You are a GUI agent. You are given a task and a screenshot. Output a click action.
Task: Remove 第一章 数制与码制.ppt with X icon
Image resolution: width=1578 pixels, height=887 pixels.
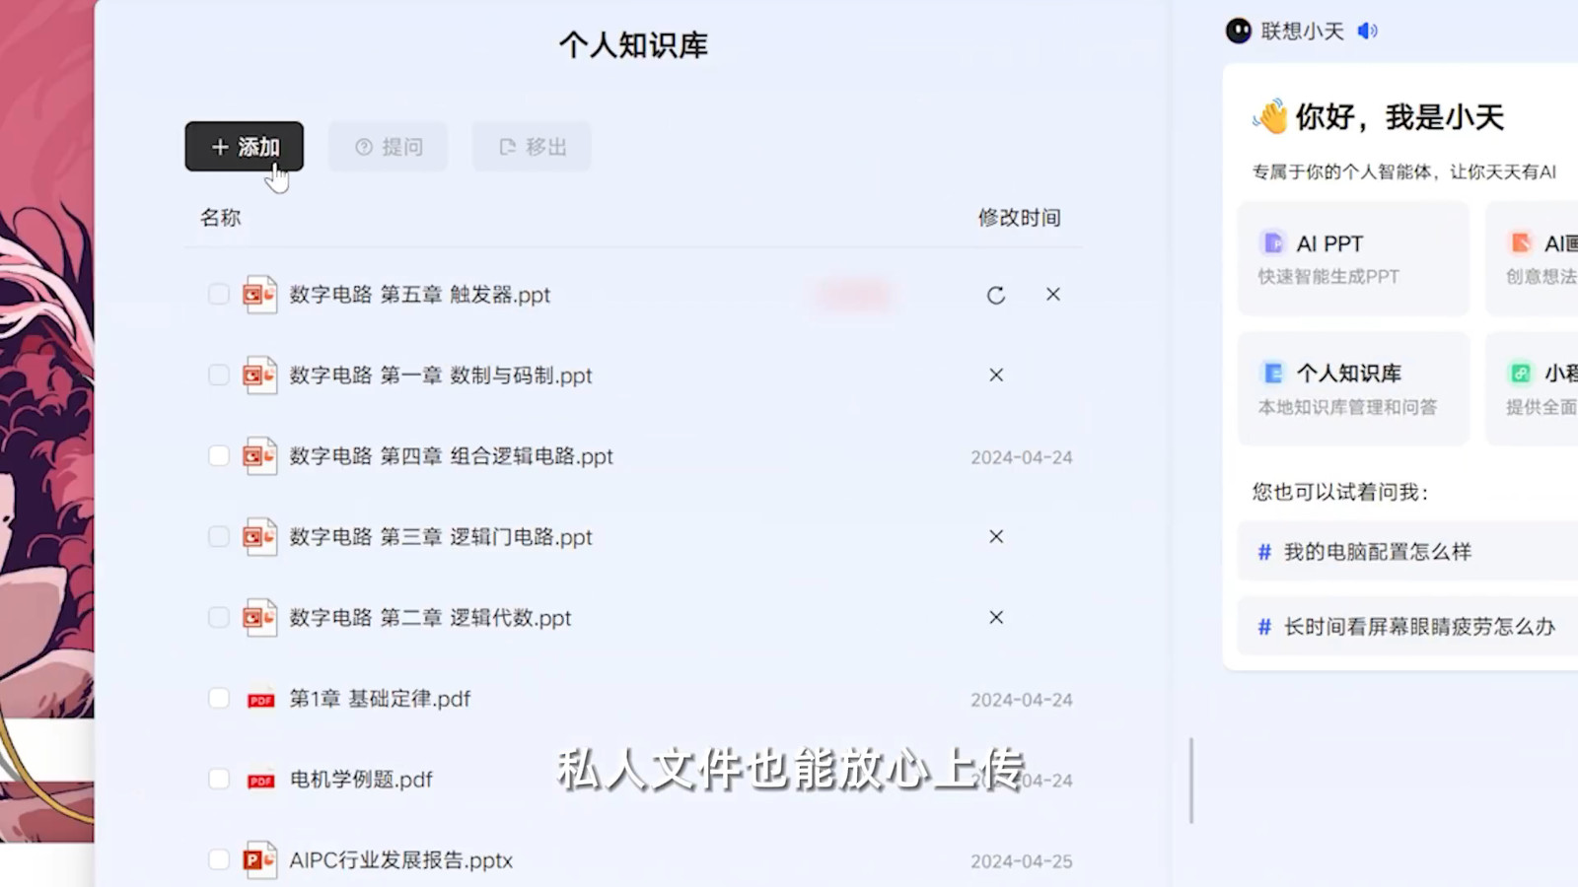point(996,375)
